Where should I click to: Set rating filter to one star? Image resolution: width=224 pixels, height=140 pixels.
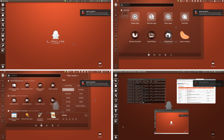(63, 119)
